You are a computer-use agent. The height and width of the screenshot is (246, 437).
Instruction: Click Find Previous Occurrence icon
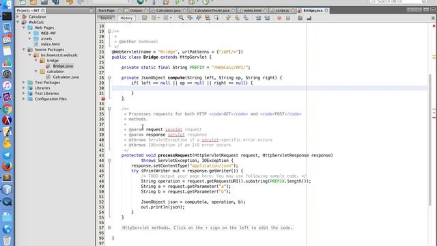click(x=190, y=18)
